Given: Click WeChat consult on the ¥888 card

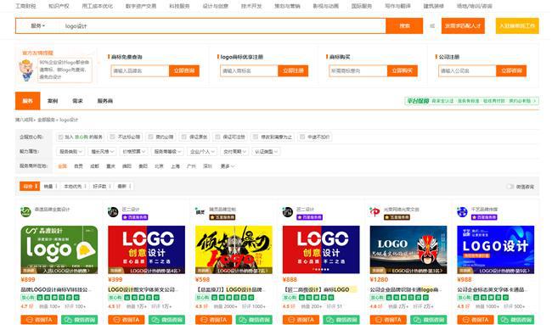Looking at the screenshot, I should click(341, 320).
